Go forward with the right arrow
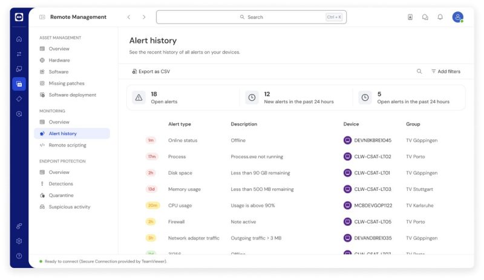The width and height of the screenshot is (484, 280). click(144, 17)
